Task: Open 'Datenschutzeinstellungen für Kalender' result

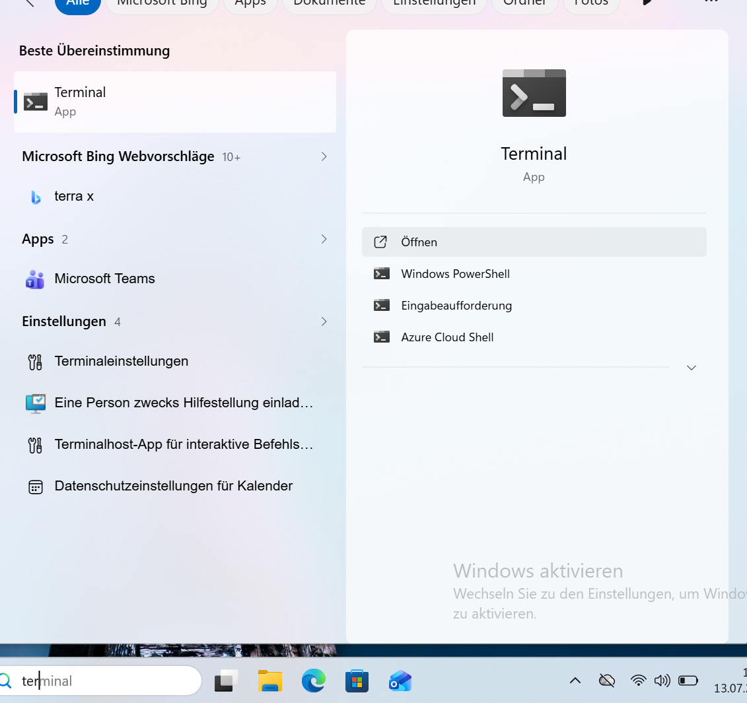Action: [175, 486]
